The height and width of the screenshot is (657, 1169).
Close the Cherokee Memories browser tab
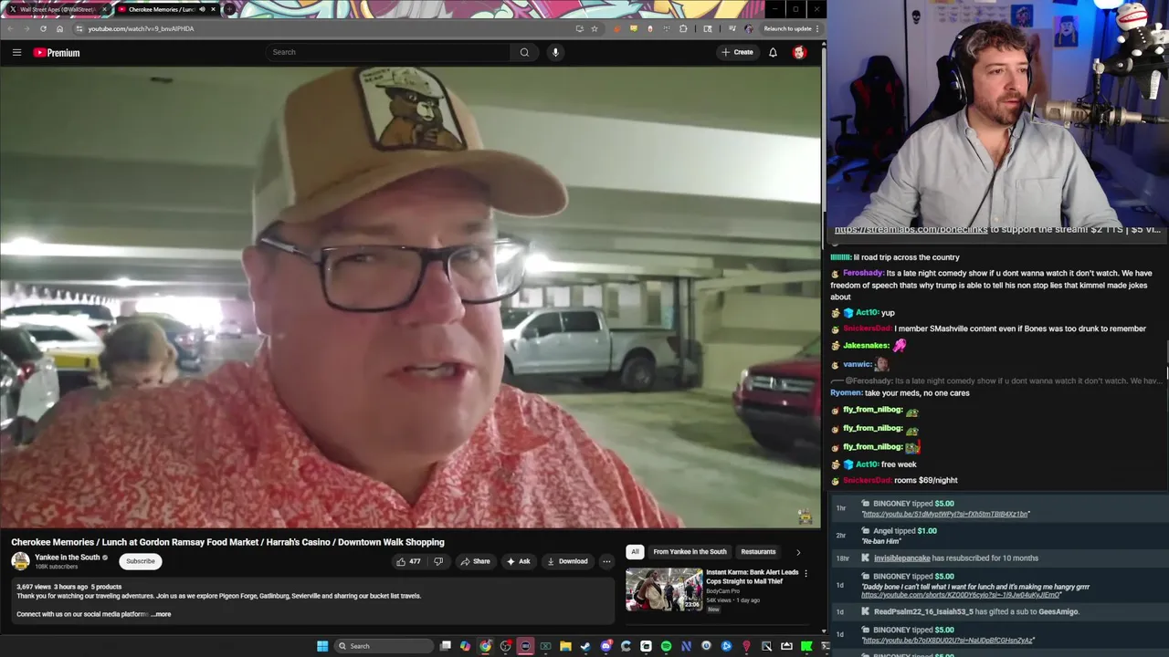pyautogui.click(x=213, y=9)
